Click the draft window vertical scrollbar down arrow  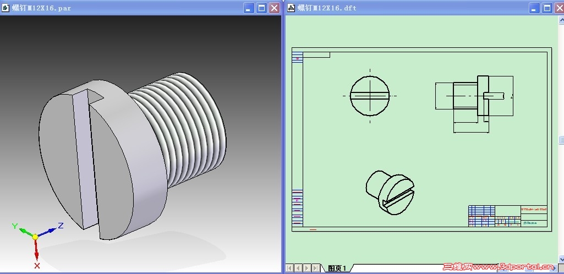point(561,259)
